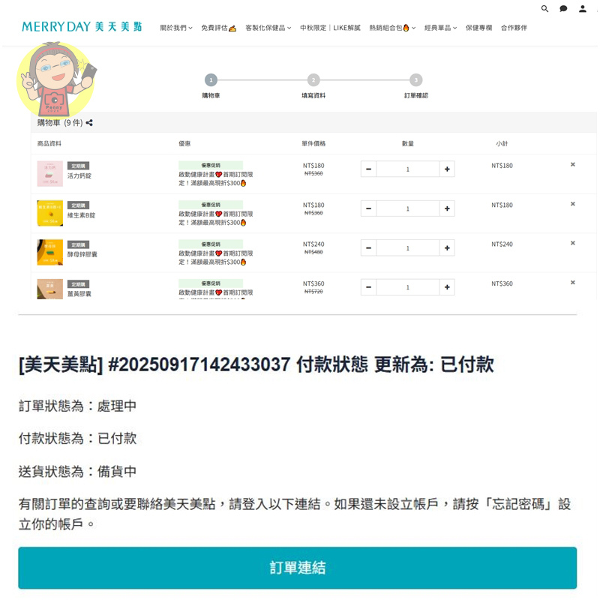This screenshot has width=600, height=600.
Task: Increase quantity of 維生素B錠
Action: coord(447,208)
